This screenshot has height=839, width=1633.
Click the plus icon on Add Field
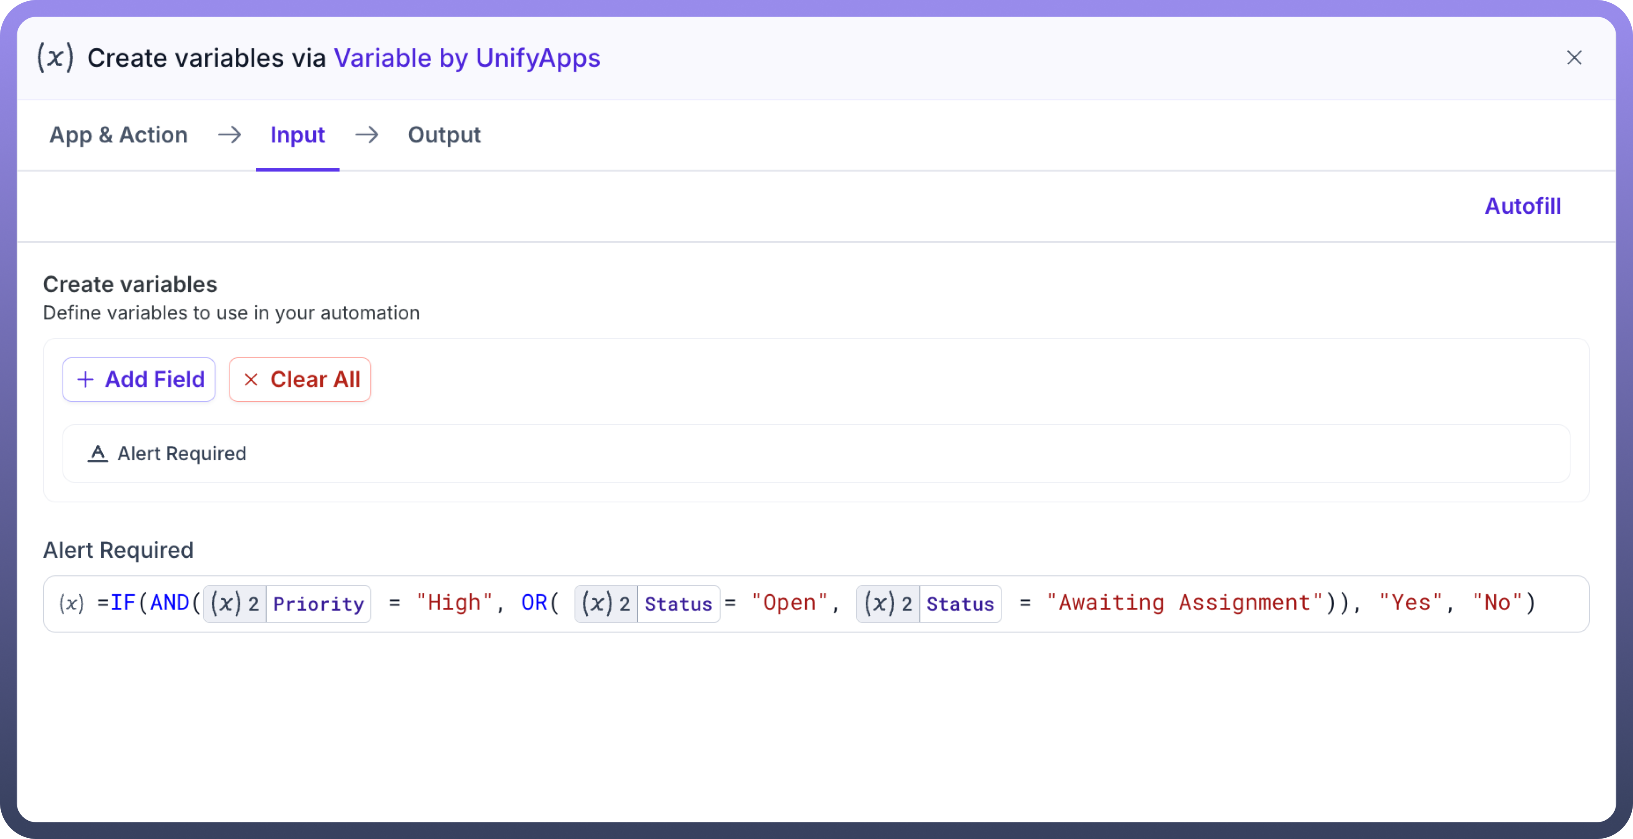pyautogui.click(x=85, y=379)
